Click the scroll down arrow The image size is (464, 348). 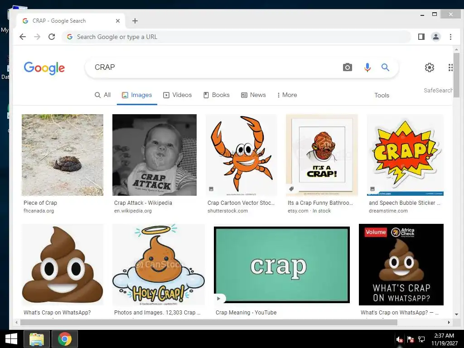tap(456, 314)
